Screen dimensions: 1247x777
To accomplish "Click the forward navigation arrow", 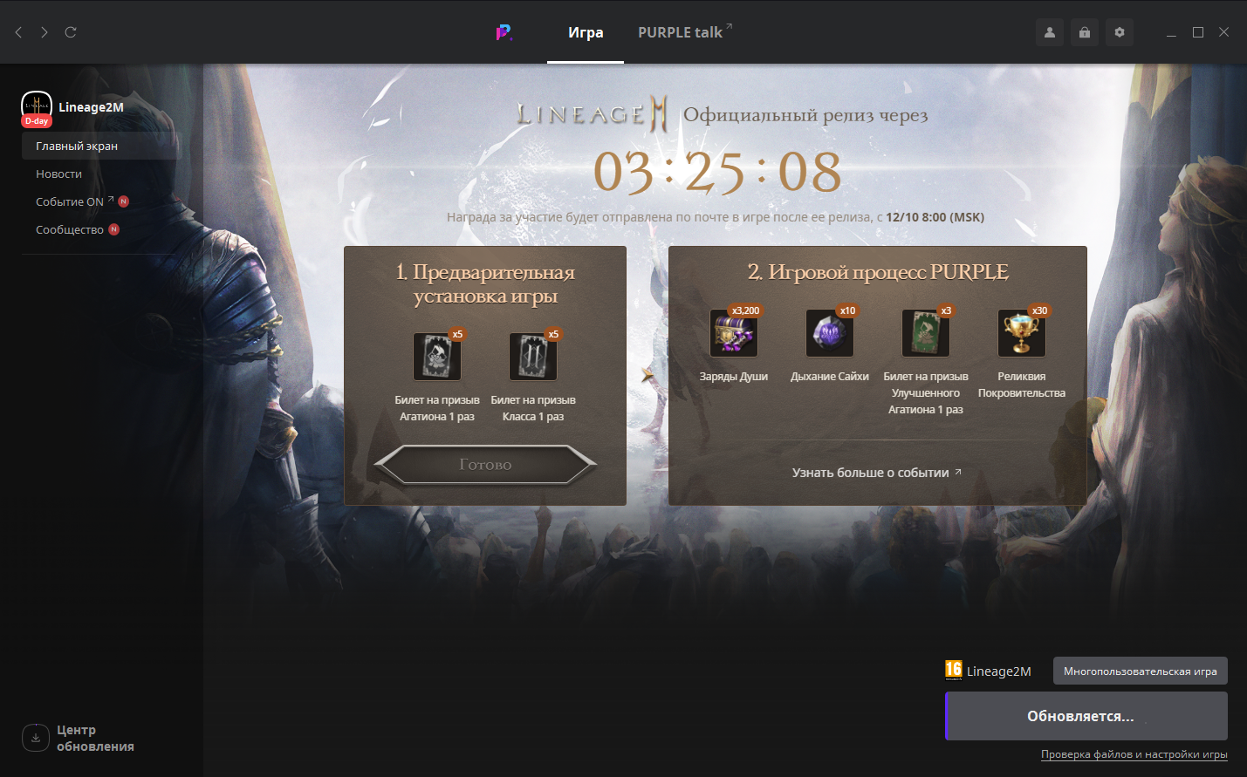I will pos(45,32).
